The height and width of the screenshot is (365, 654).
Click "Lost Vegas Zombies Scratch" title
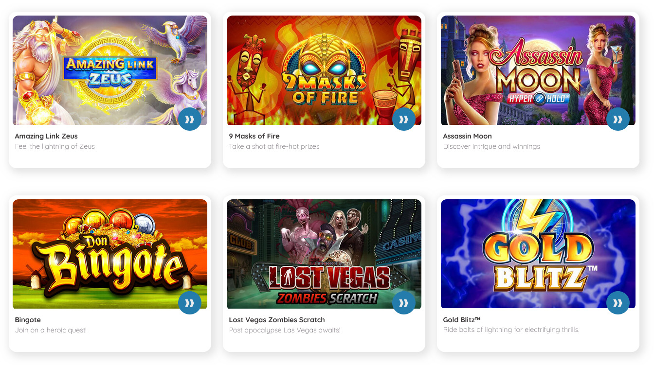click(x=277, y=320)
